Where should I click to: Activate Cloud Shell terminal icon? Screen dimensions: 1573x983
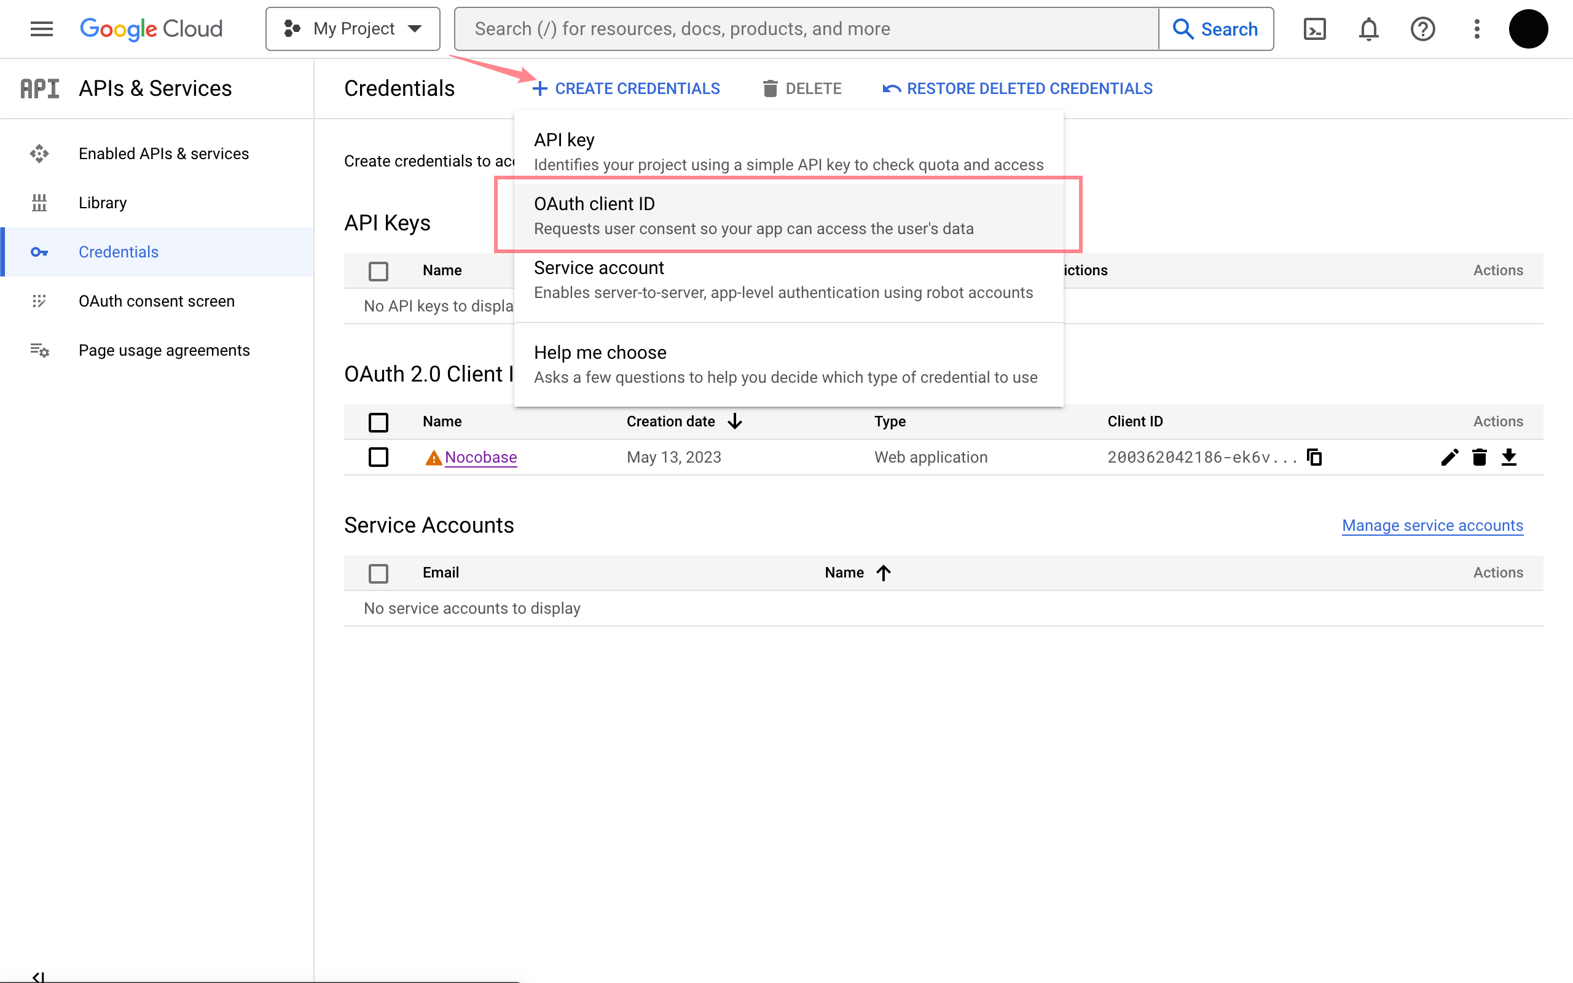[1314, 29]
